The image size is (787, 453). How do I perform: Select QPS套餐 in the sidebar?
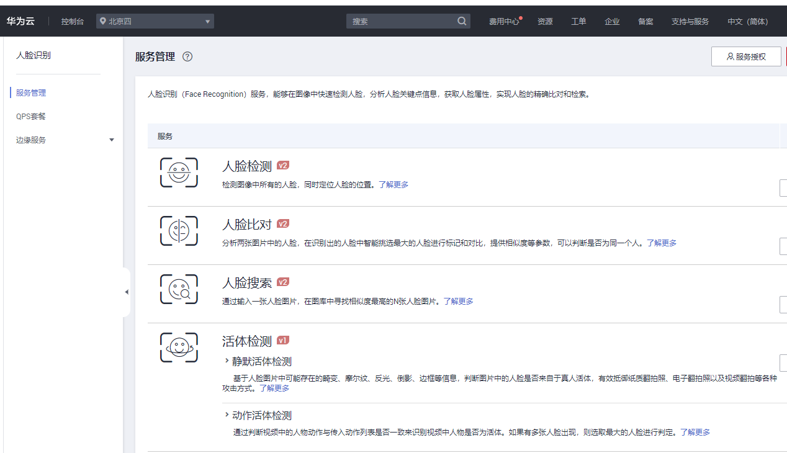coord(31,116)
